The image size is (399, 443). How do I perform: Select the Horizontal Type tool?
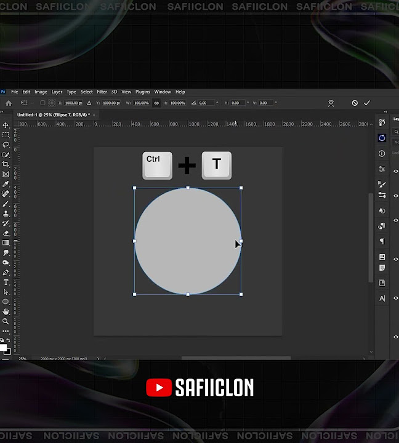(x=6, y=282)
